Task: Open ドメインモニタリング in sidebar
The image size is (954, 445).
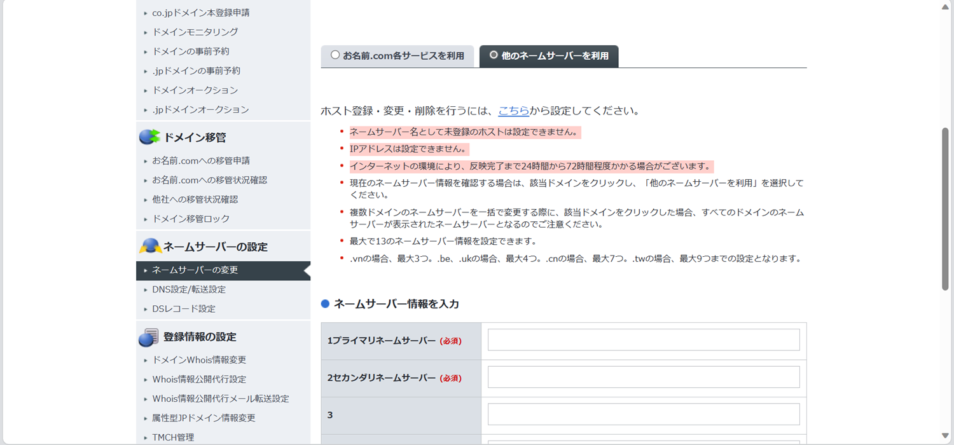Action: point(195,32)
